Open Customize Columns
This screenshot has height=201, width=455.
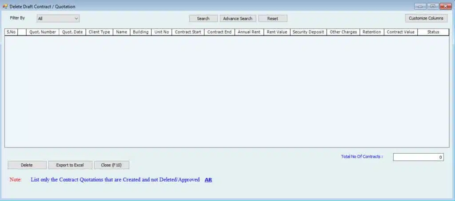click(426, 18)
